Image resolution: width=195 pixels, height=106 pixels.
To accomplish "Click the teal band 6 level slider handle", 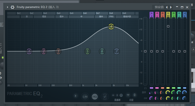I will pos(179,51).
